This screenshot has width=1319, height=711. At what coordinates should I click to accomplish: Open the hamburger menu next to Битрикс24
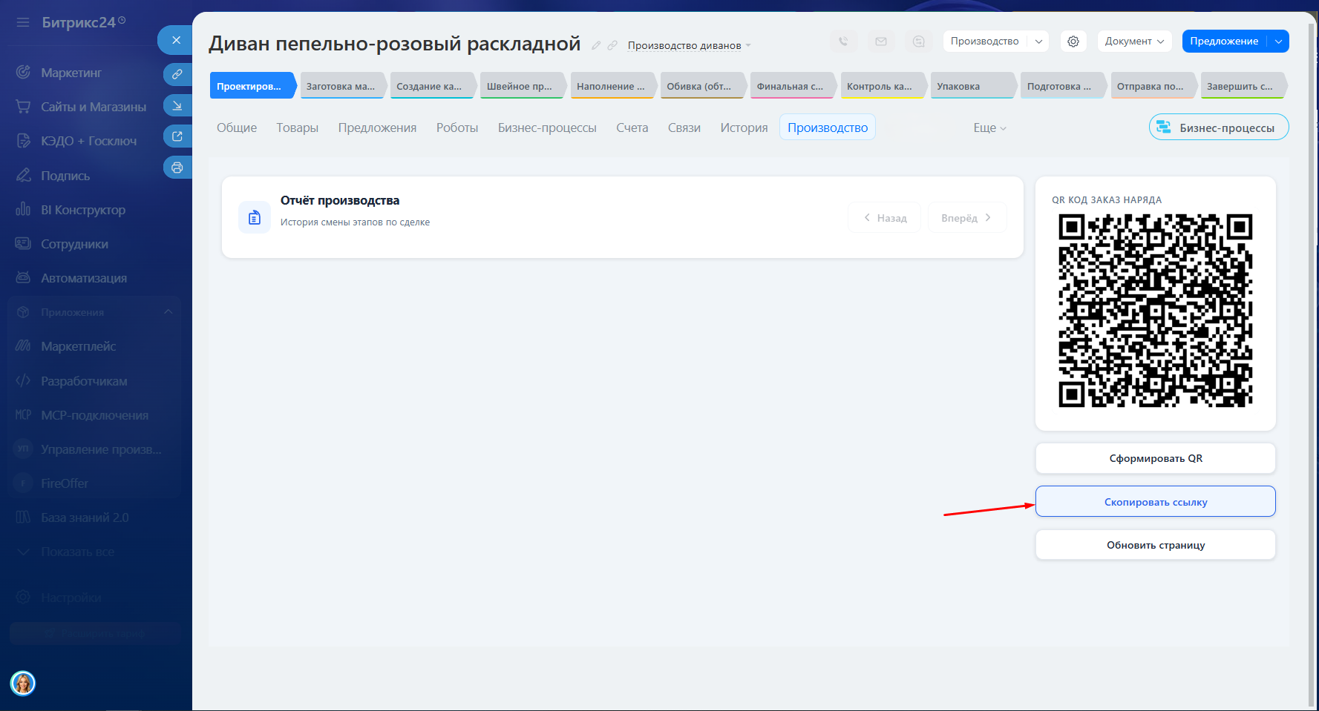click(23, 22)
